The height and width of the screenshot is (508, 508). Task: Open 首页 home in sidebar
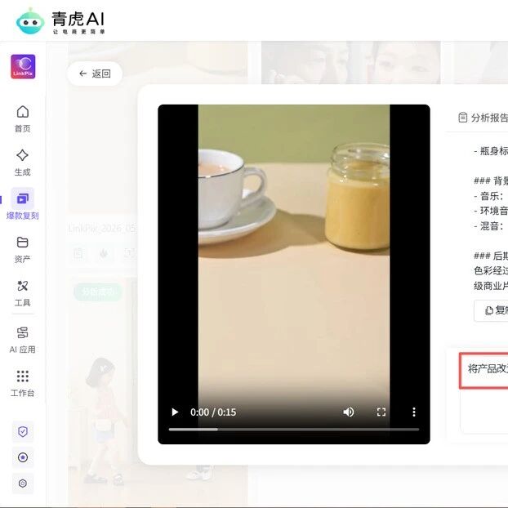[22, 119]
